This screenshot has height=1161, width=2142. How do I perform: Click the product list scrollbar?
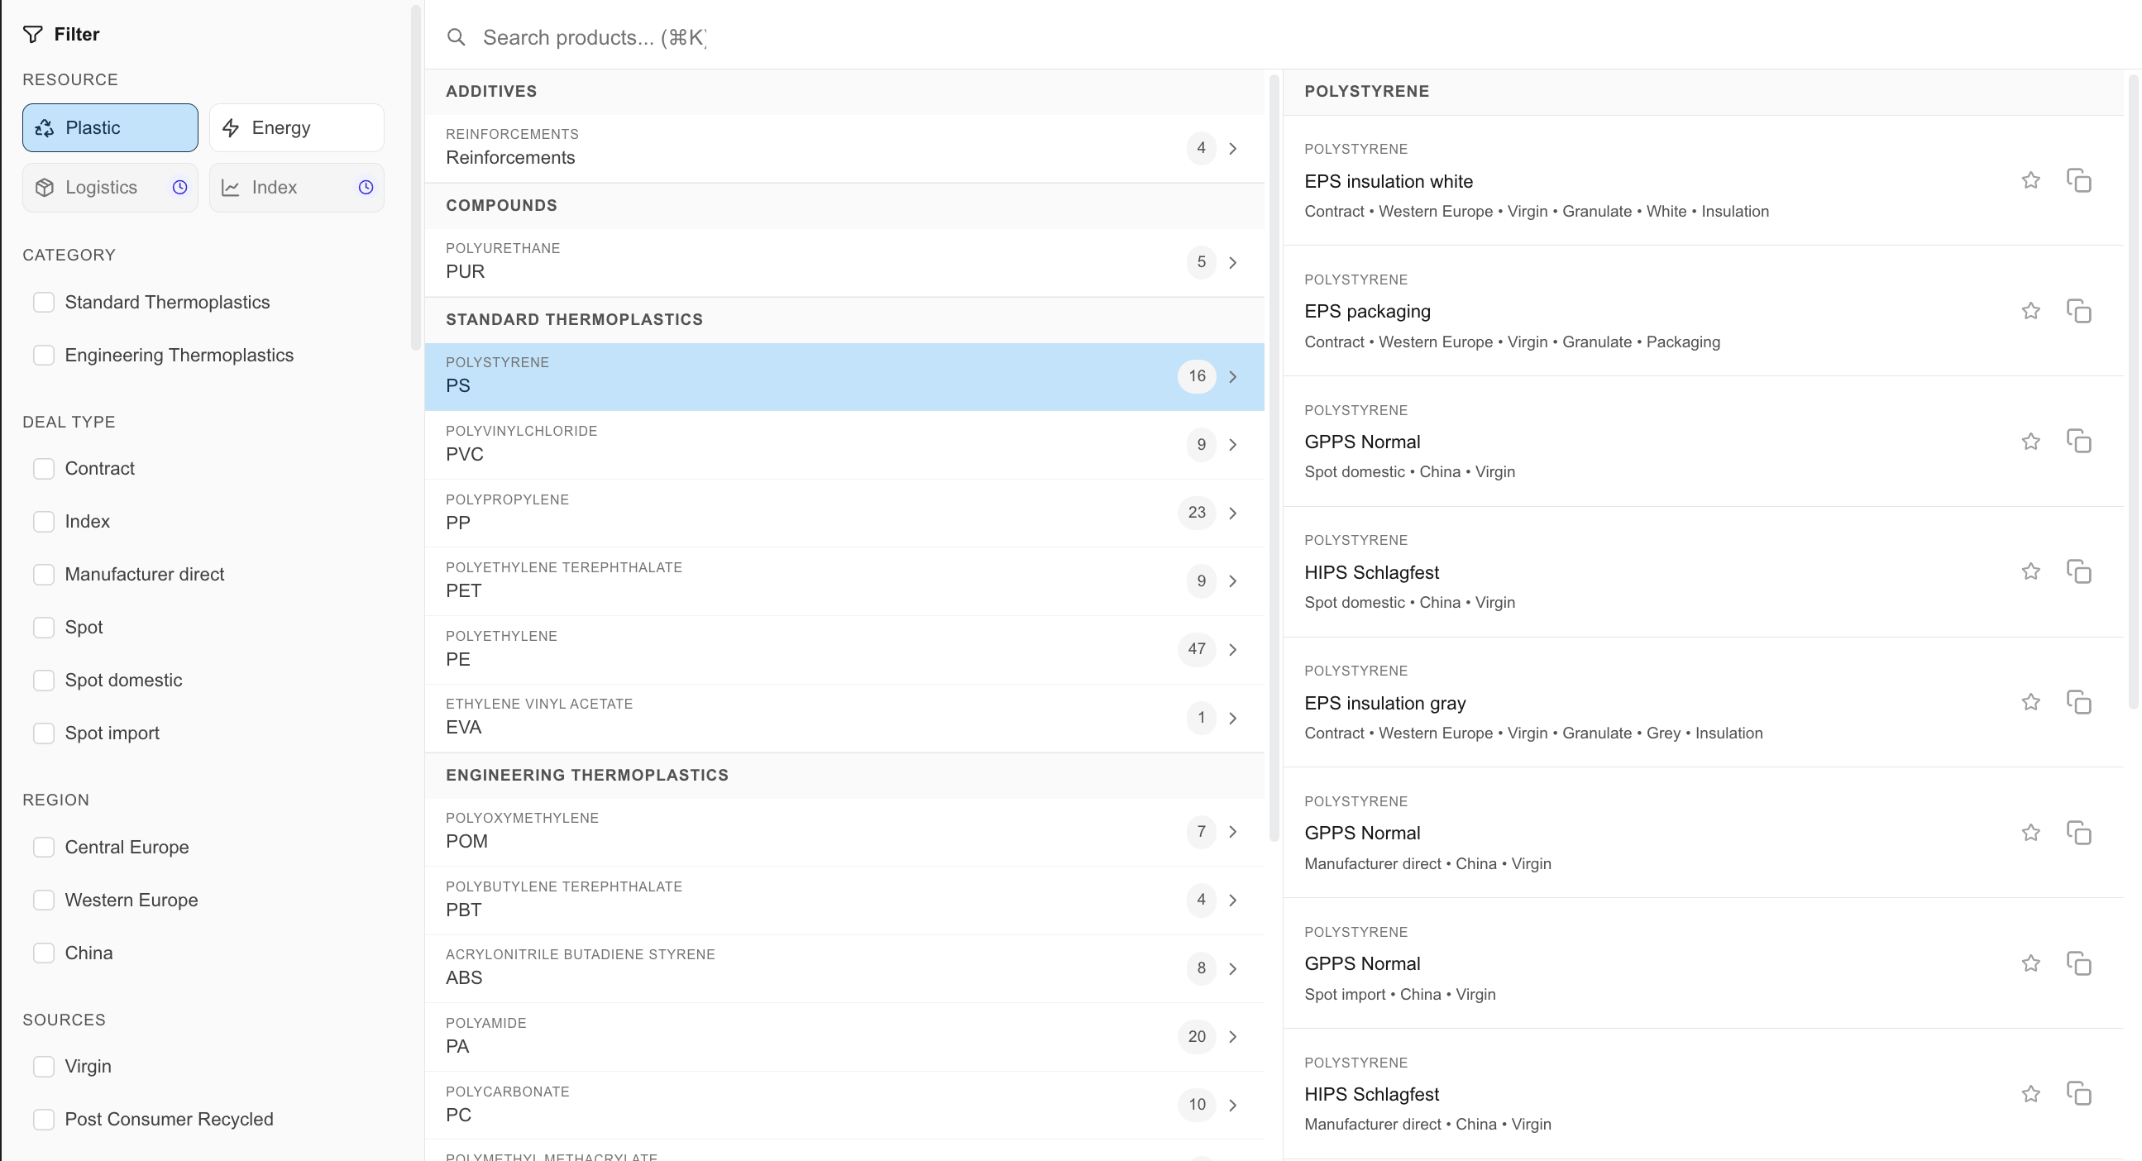pyautogui.click(x=2133, y=391)
